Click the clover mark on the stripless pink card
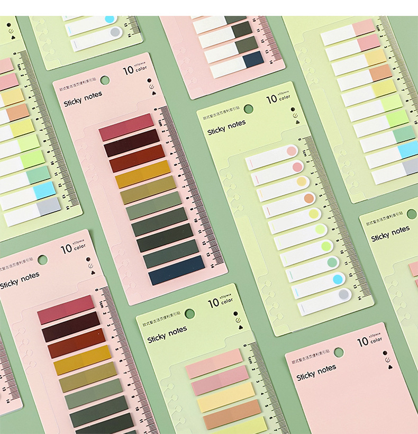 (x=390, y=367)
